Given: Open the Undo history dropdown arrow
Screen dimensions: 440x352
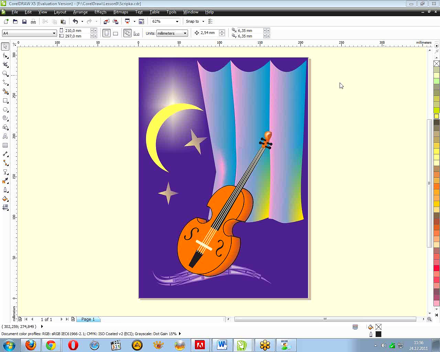Looking at the screenshot, I should 82,21.
